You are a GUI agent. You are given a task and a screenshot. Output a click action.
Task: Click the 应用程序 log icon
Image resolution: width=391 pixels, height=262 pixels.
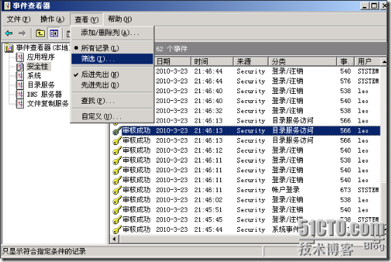click(x=20, y=57)
